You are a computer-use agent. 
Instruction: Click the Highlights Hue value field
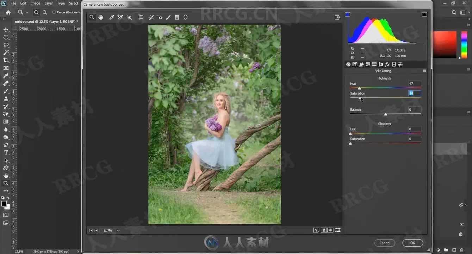click(415, 84)
